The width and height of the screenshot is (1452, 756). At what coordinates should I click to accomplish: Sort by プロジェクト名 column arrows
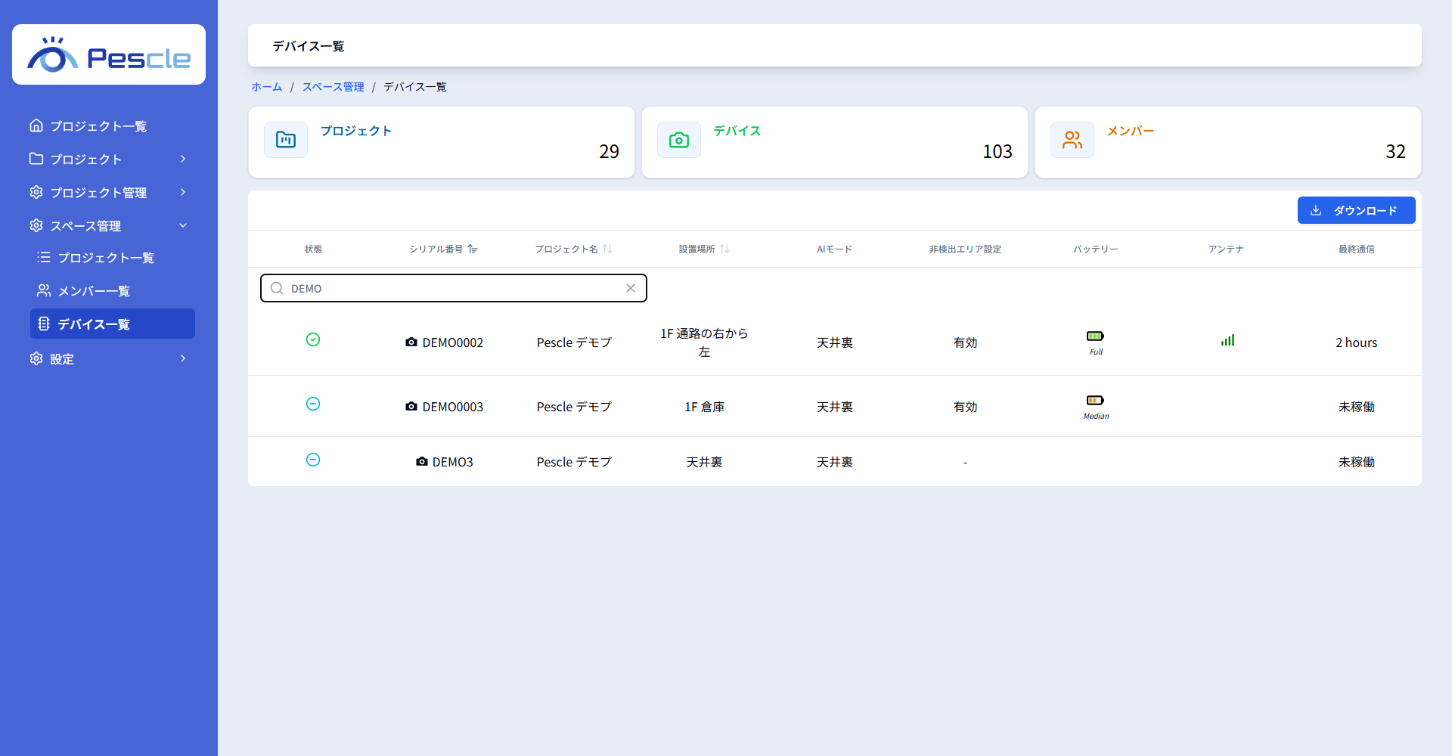tap(607, 249)
